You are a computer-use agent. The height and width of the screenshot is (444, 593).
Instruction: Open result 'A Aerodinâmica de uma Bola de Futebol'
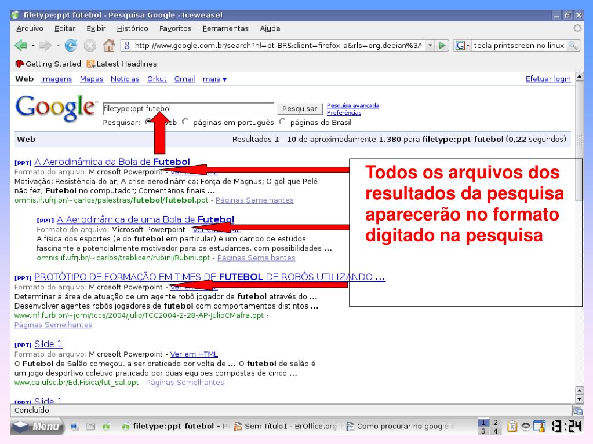tap(145, 219)
